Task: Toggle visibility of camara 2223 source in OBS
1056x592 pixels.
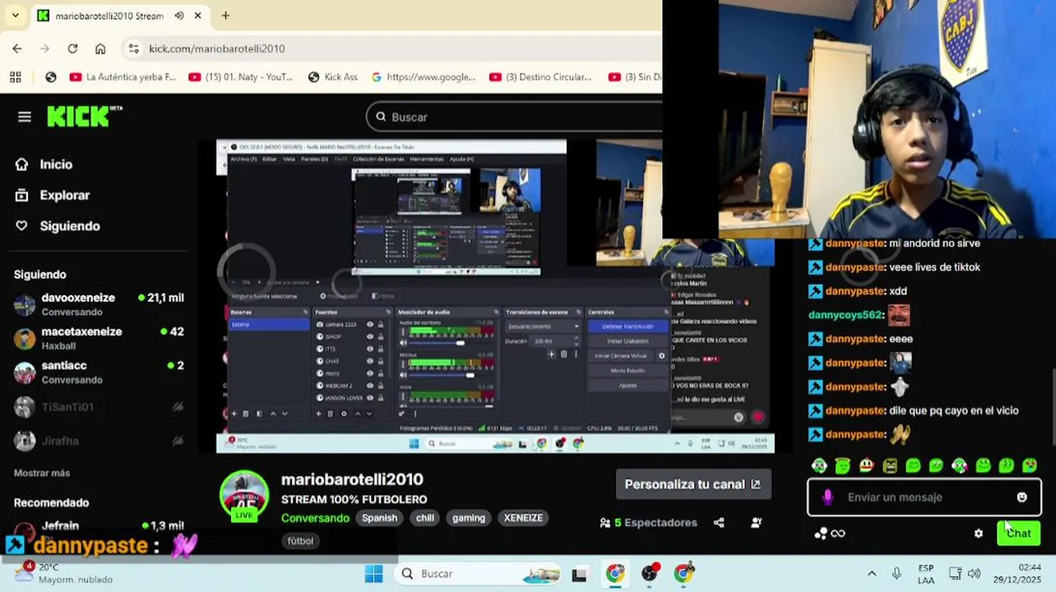Action: (x=370, y=325)
